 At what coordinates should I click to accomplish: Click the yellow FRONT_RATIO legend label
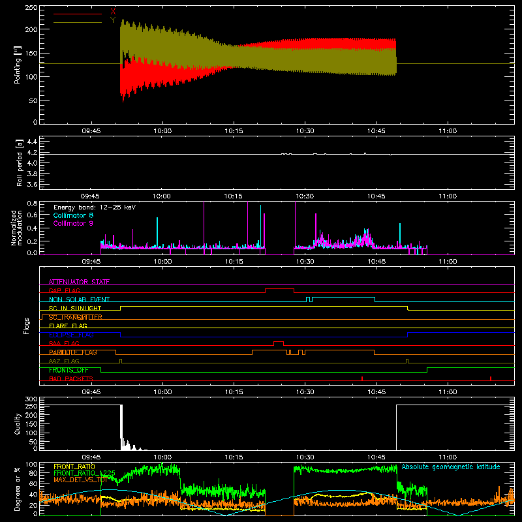coord(74,467)
